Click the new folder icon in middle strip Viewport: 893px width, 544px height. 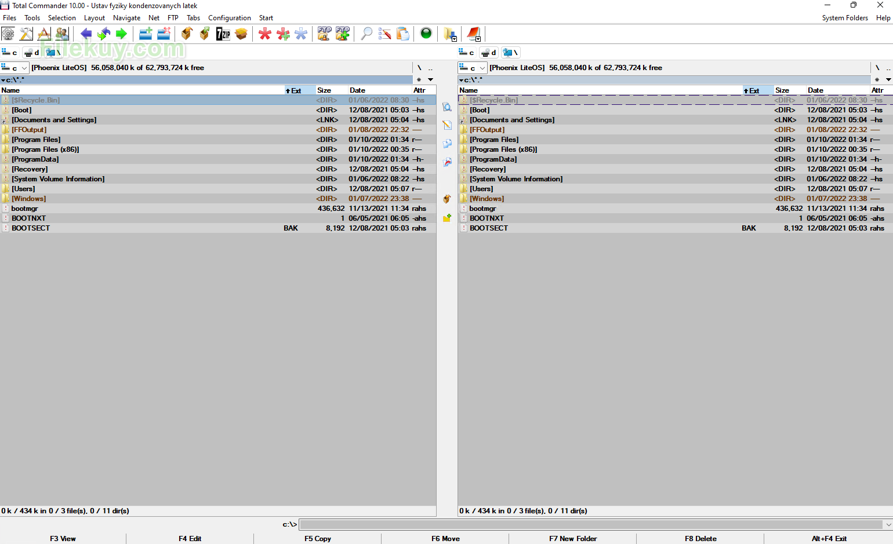tap(447, 218)
